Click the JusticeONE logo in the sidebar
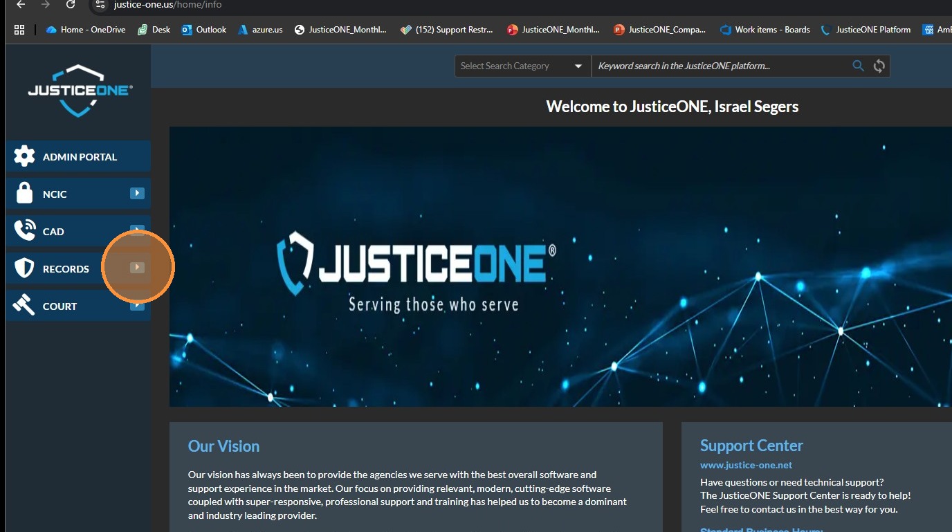The height and width of the screenshot is (532, 952). pos(80,91)
